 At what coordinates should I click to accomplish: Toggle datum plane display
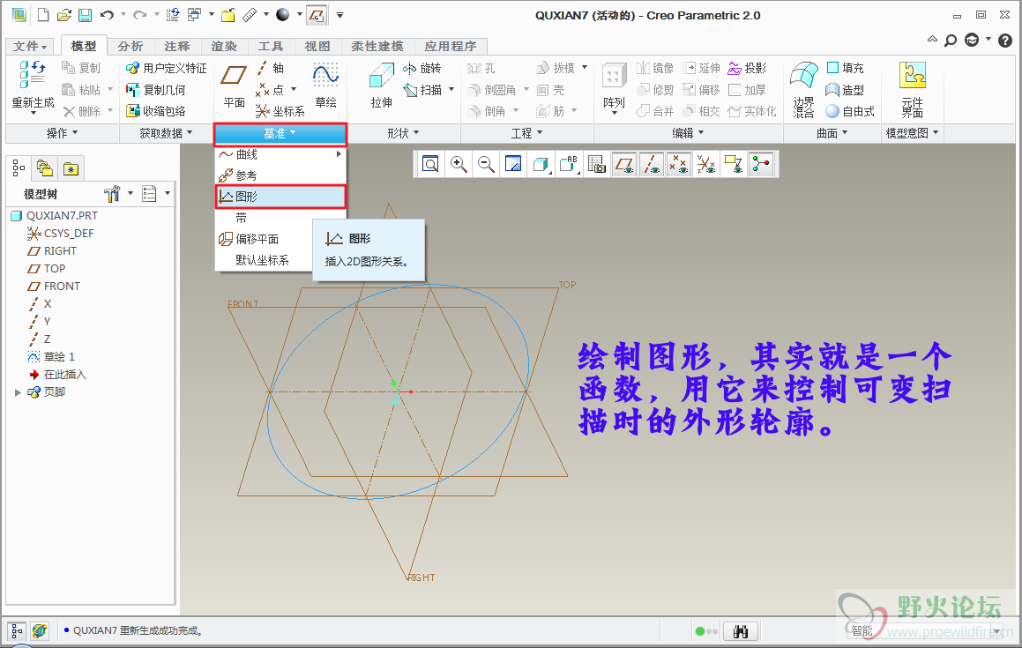click(x=624, y=164)
